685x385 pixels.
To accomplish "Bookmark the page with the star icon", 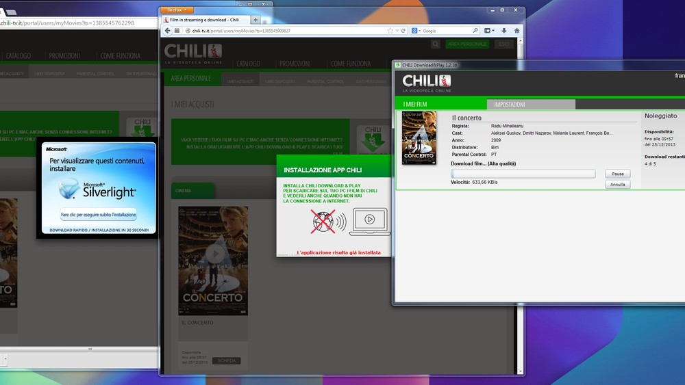I will pyautogui.click(x=390, y=31).
